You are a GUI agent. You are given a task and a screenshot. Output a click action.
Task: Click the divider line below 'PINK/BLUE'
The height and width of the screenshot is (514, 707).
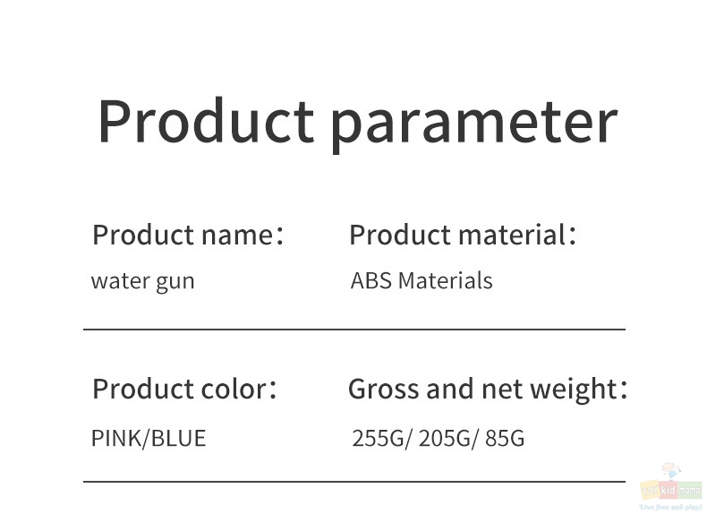(354, 482)
